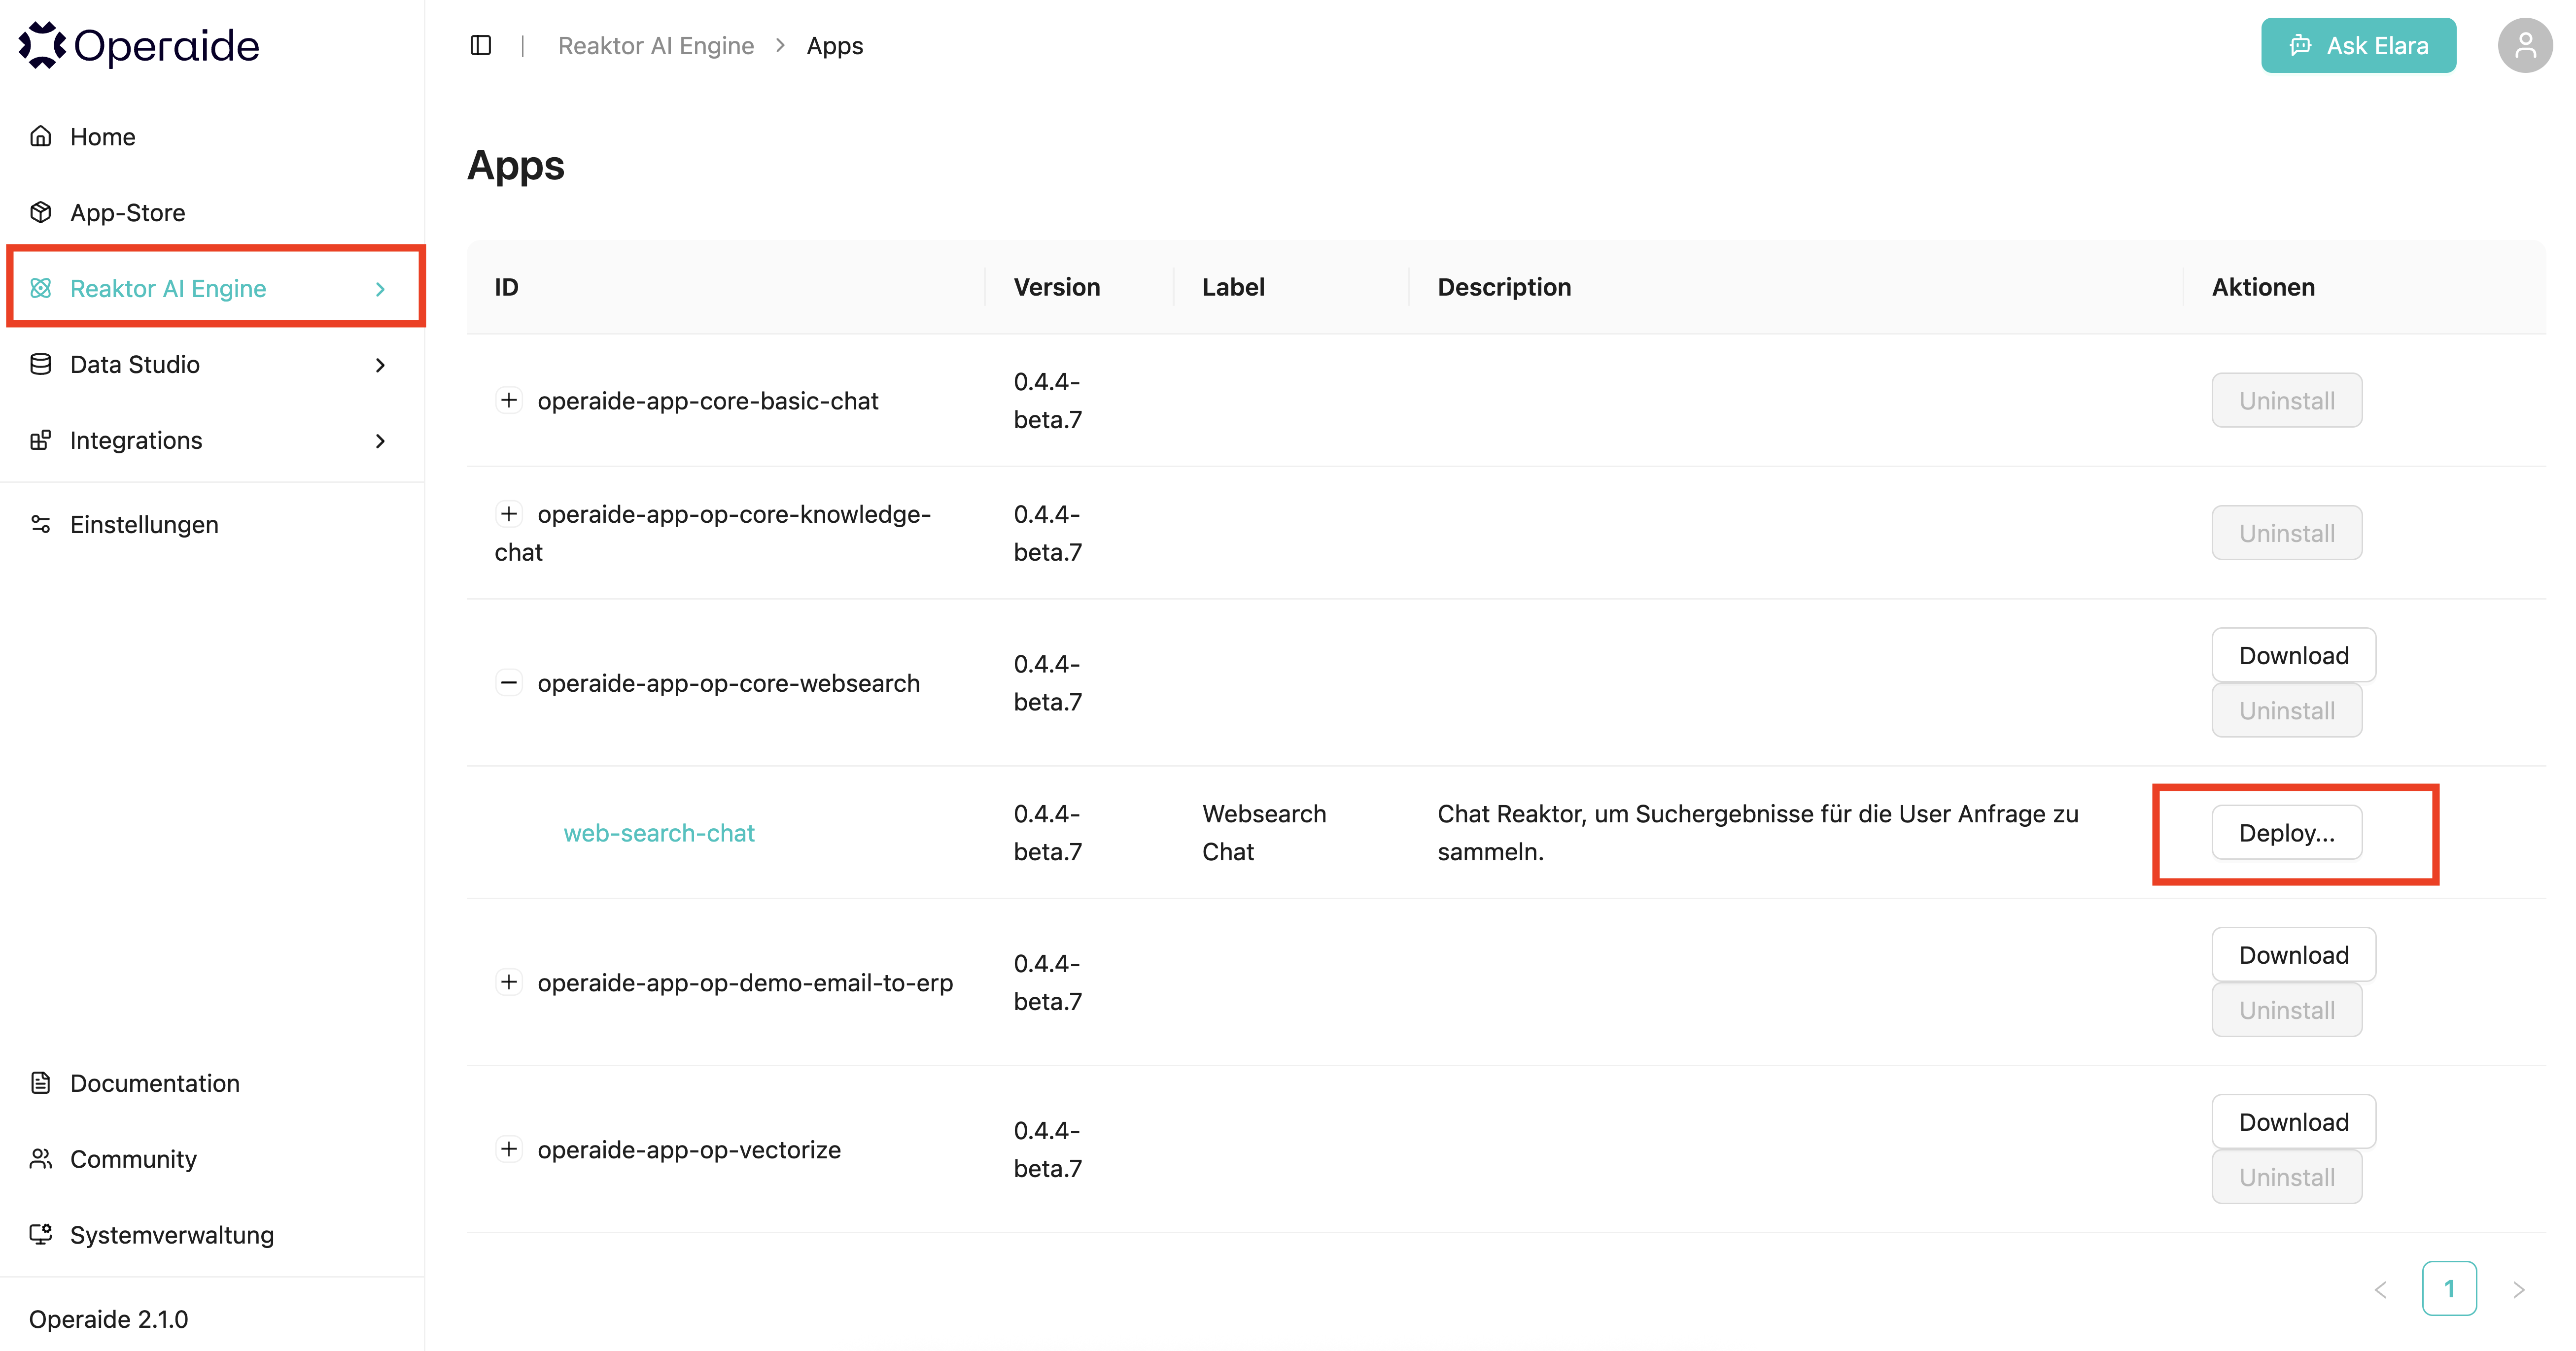
Task: Open Home in the sidebar
Action: click(x=212, y=137)
